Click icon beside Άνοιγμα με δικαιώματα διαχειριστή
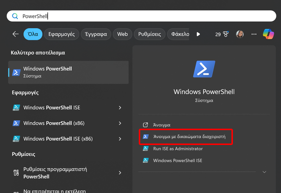 (146, 137)
